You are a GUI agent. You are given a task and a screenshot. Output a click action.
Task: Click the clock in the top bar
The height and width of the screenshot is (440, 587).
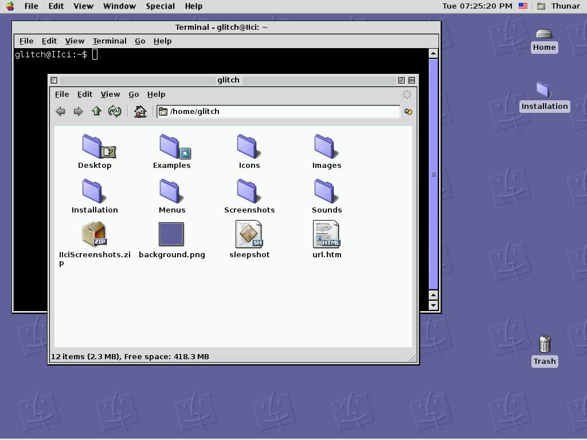pos(478,6)
